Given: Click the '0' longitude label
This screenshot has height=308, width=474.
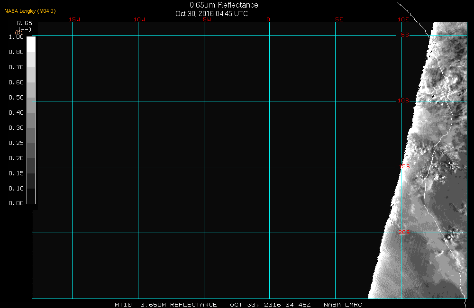Looking at the screenshot, I should pos(268,19).
